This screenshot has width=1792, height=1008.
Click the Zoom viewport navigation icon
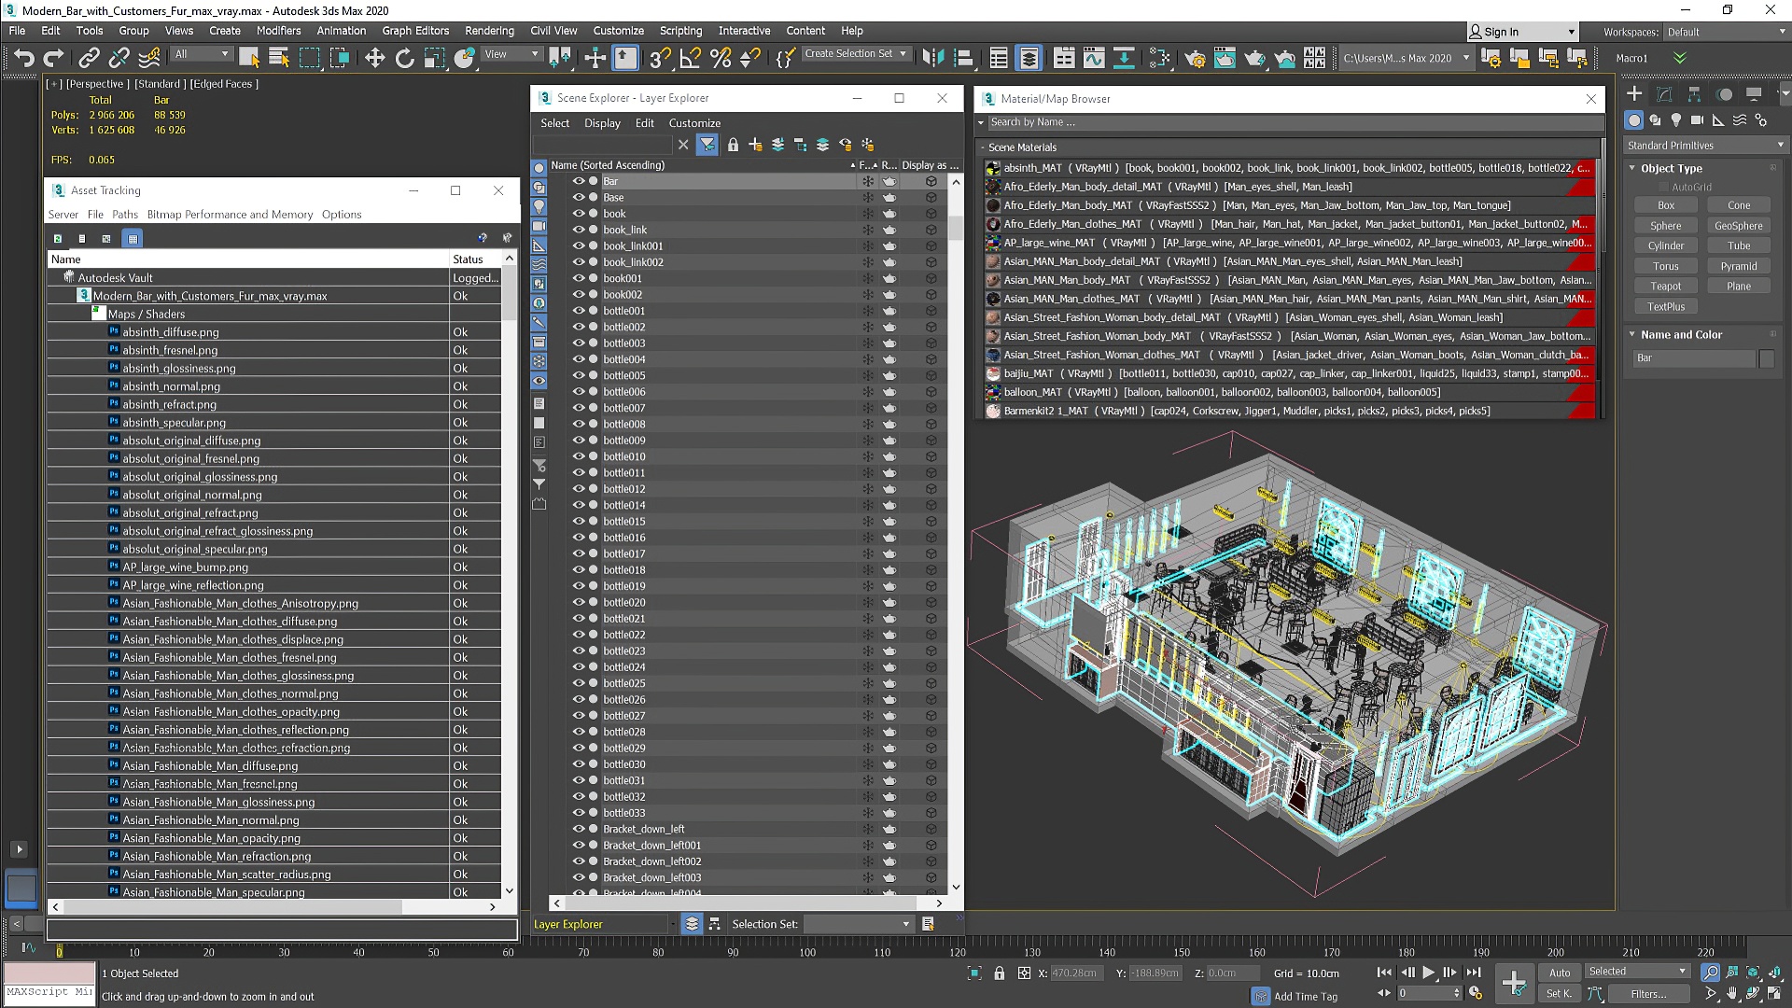click(x=1710, y=973)
